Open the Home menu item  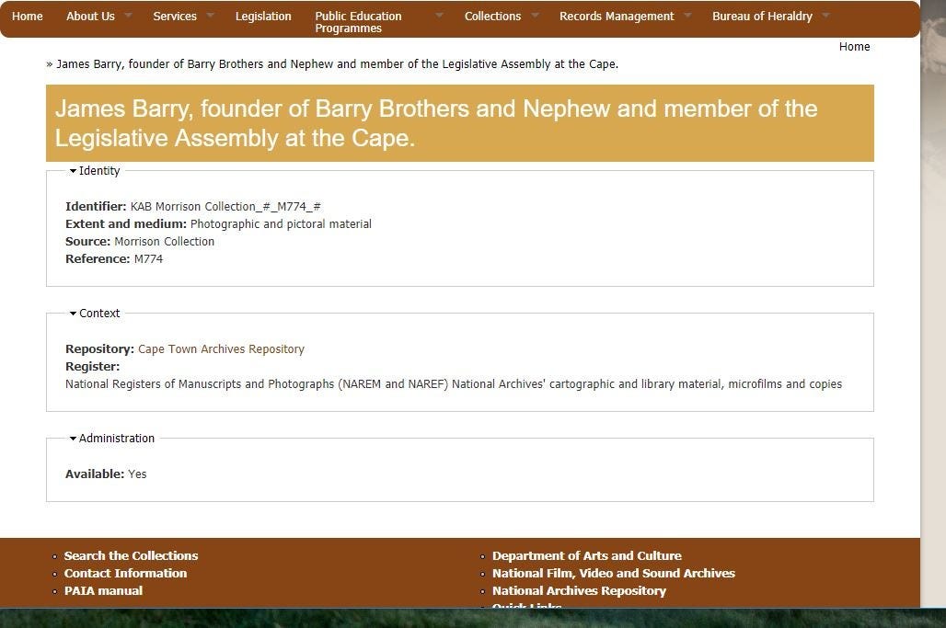(x=28, y=17)
